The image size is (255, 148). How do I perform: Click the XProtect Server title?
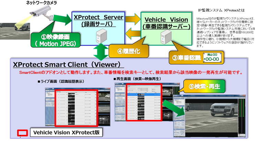coord(99,17)
